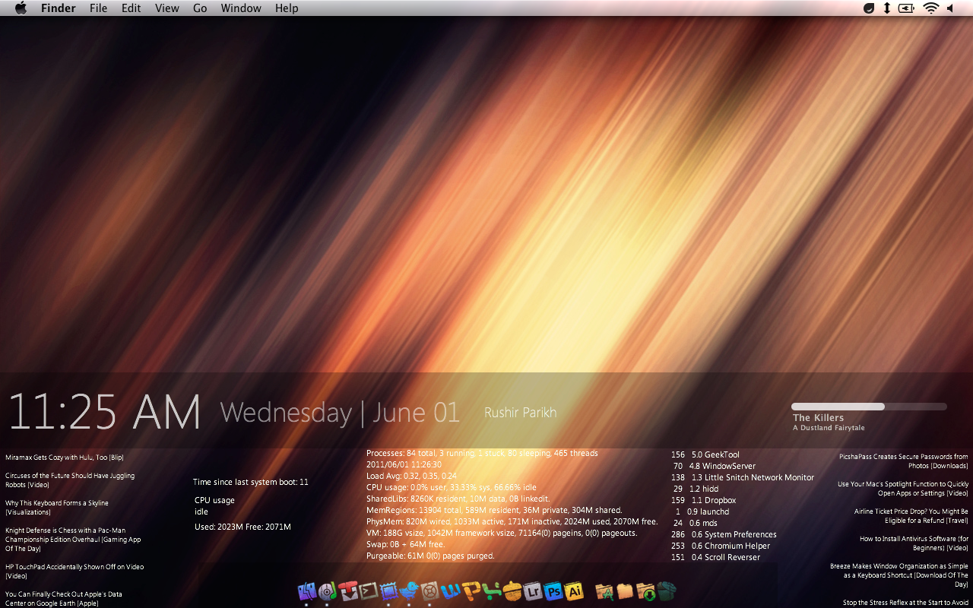
Task: Click the teardrop-shaped menu bar icon
Action: (870, 8)
